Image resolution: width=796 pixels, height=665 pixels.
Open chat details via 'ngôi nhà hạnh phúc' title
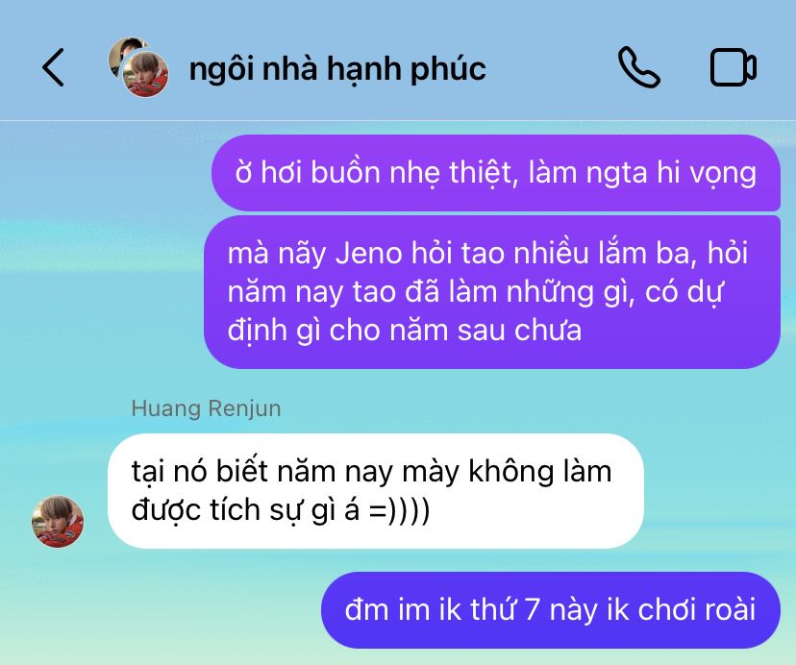tap(337, 68)
